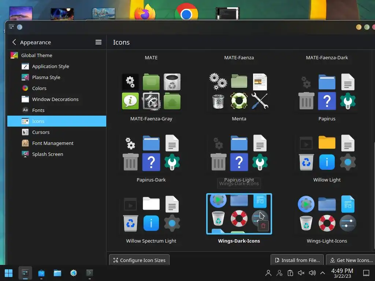The height and width of the screenshot is (281, 375).
Task: Select the Papirus-Dark icon theme
Action: coord(151,153)
